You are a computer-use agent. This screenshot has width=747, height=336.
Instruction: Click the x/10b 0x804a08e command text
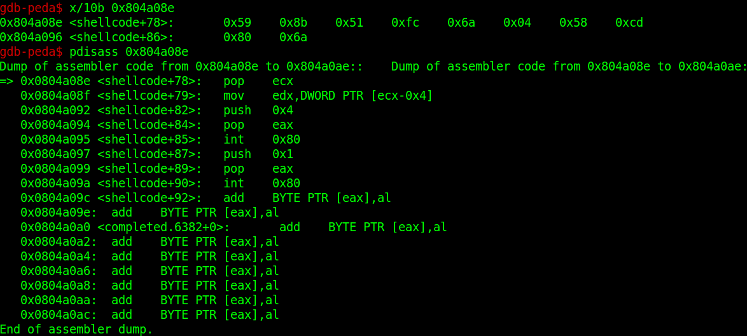click(122, 8)
